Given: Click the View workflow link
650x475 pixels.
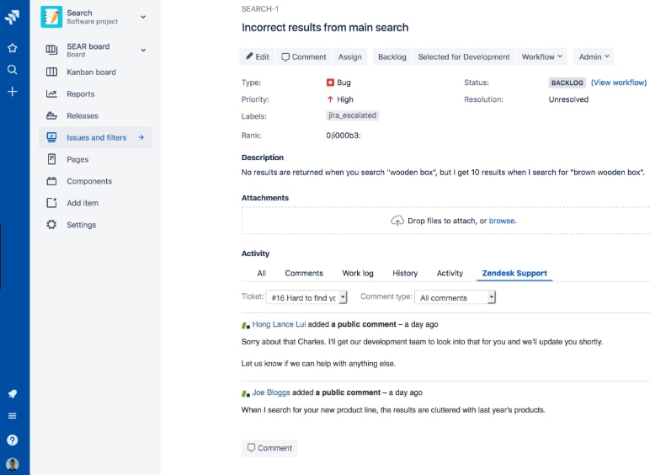Looking at the screenshot, I should [619, 83].
